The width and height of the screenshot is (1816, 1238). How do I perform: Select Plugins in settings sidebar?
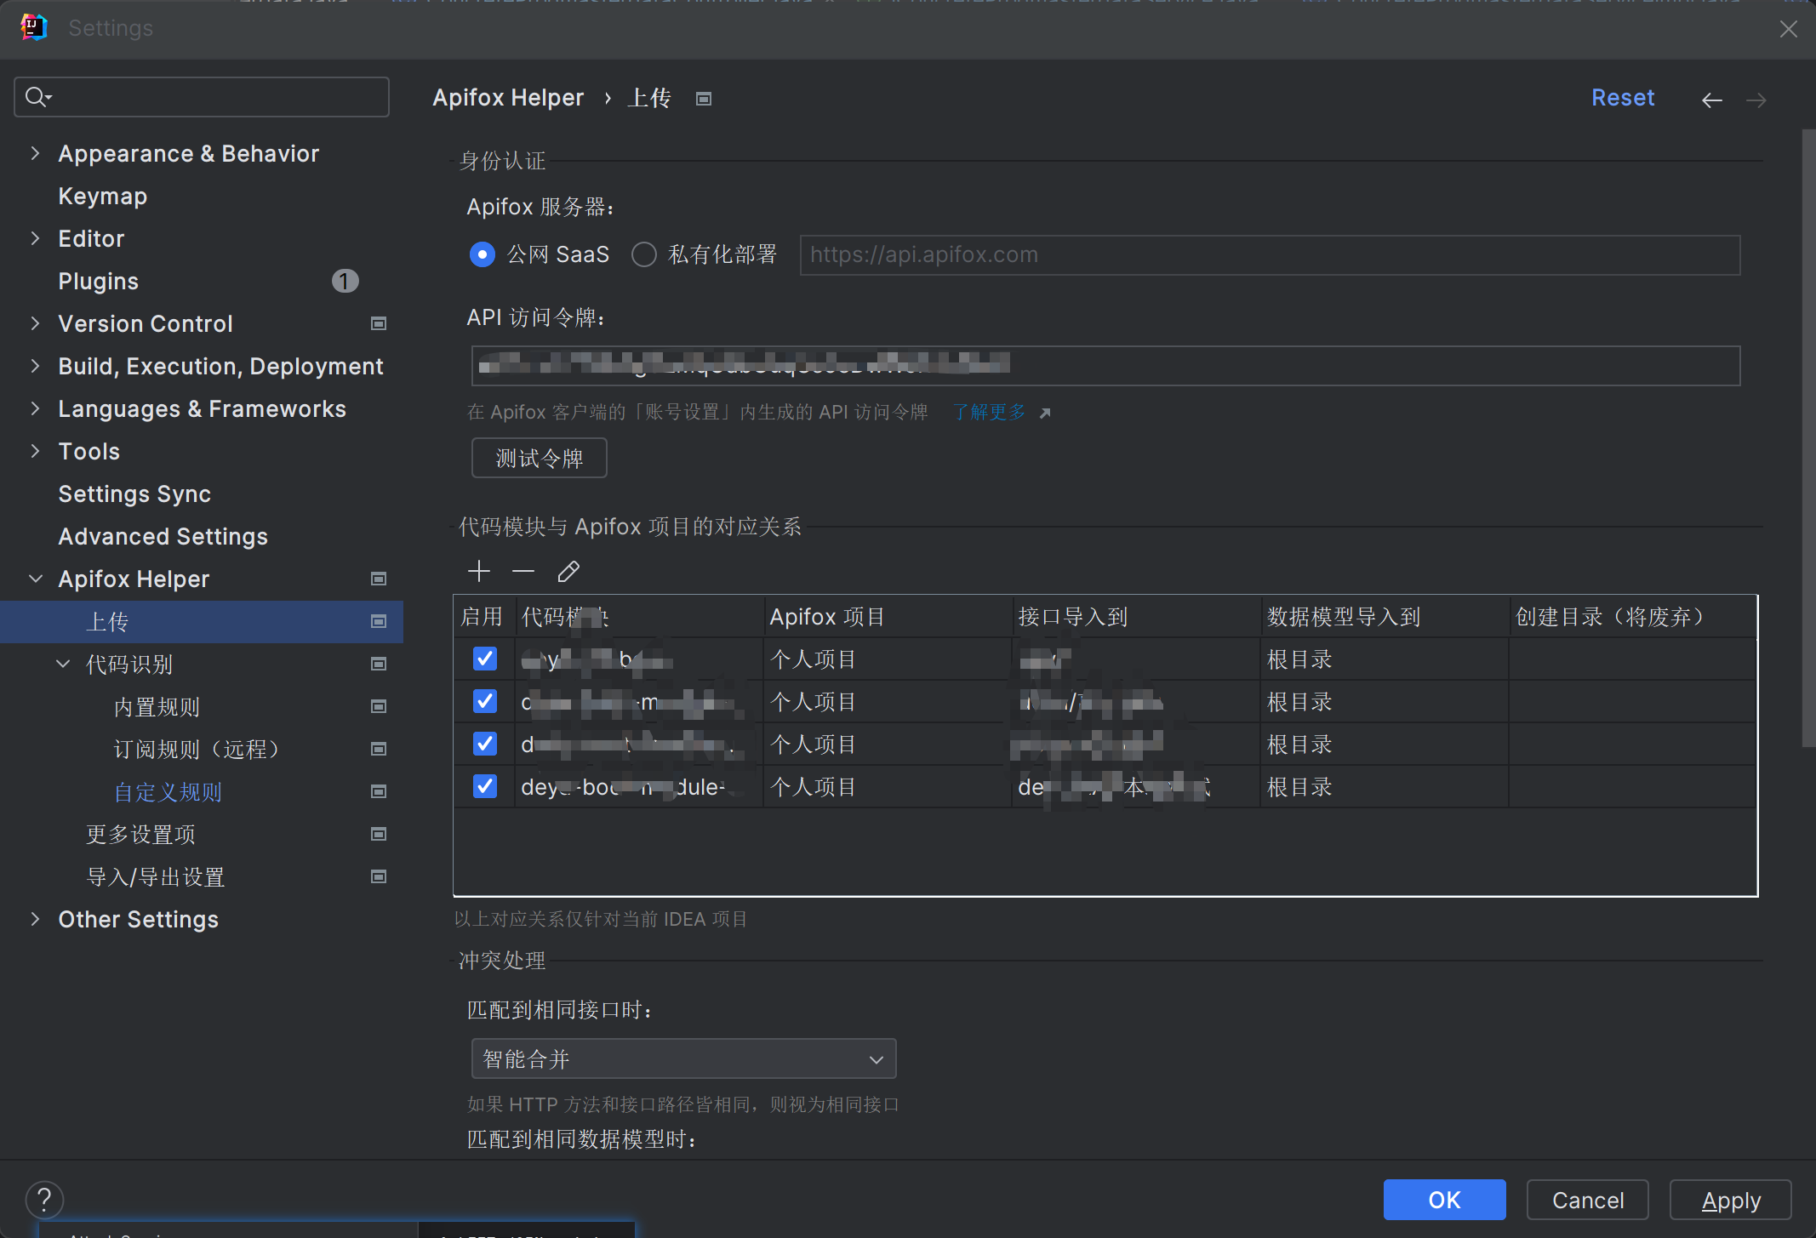98,281
